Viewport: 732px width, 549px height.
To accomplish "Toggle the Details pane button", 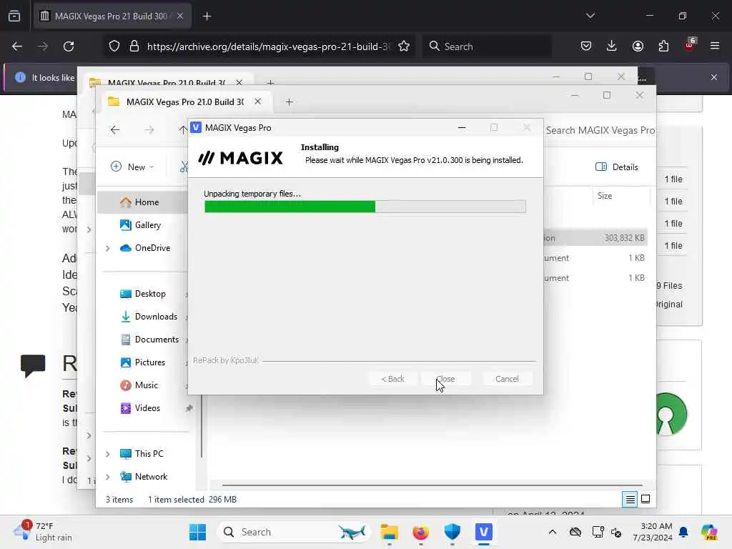I will click(x=617, y=167).
